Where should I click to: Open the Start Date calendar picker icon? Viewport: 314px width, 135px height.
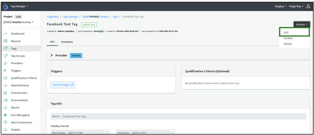pos(107,133)
